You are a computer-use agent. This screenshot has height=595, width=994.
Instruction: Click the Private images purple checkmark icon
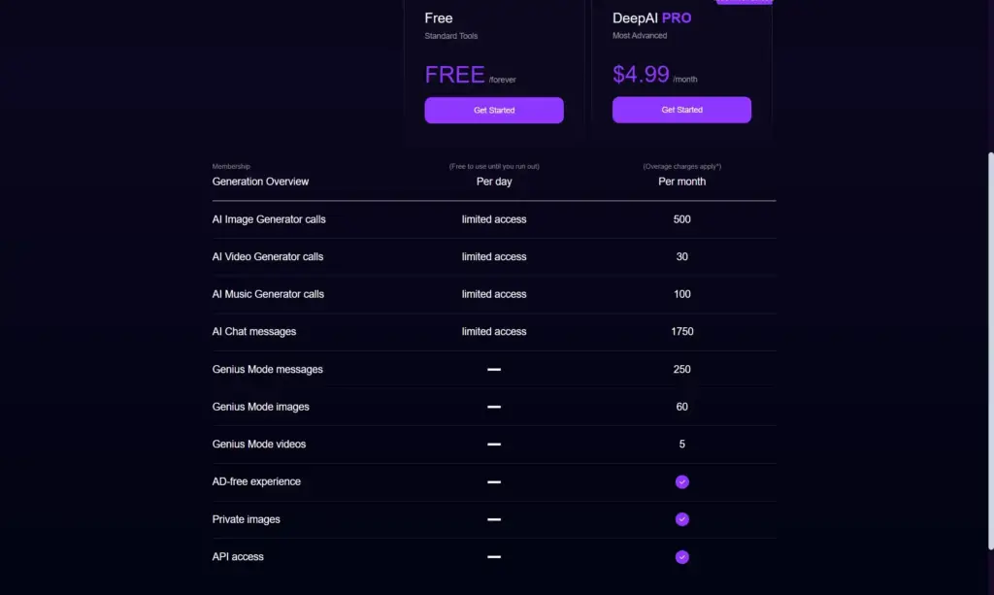tap(681, 519)
